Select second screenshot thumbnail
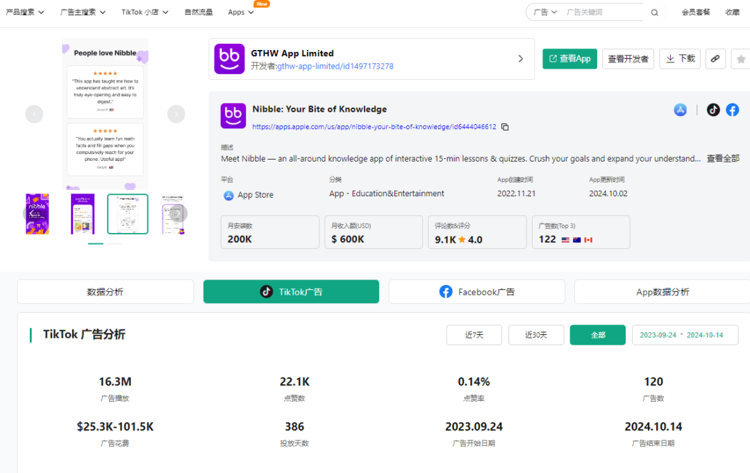This screenshot has height=473, width=750. coord(82,214)
